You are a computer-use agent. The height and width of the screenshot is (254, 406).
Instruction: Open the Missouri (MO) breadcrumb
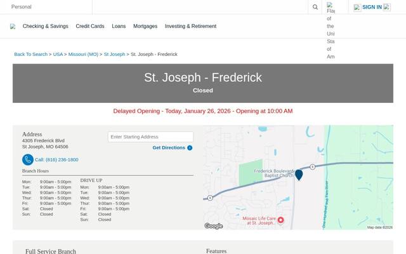pyautogui.click(x=83, y=54)
